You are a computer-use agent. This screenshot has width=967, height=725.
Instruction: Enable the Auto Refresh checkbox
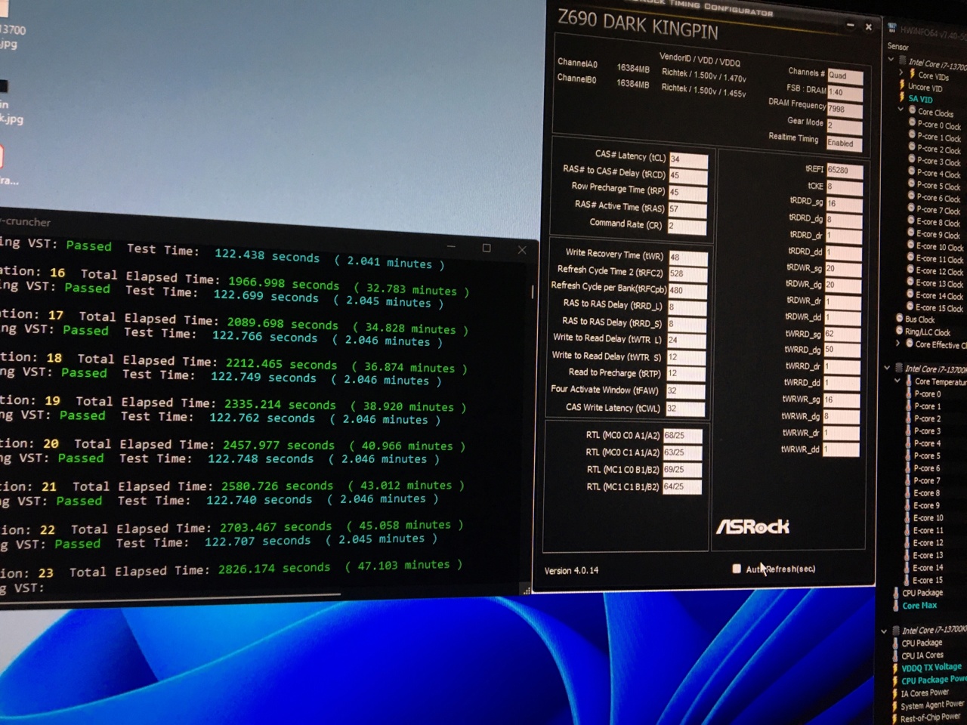[737, 569]
